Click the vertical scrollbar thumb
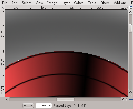The height and width of the screenshot is (109, 133). [130, 28]
